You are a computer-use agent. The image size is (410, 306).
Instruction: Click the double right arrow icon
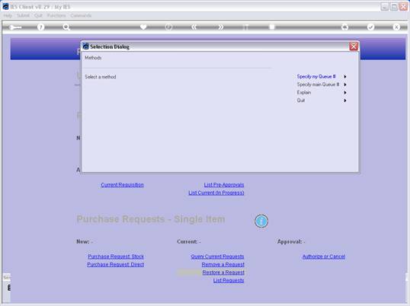coord(220,27)
